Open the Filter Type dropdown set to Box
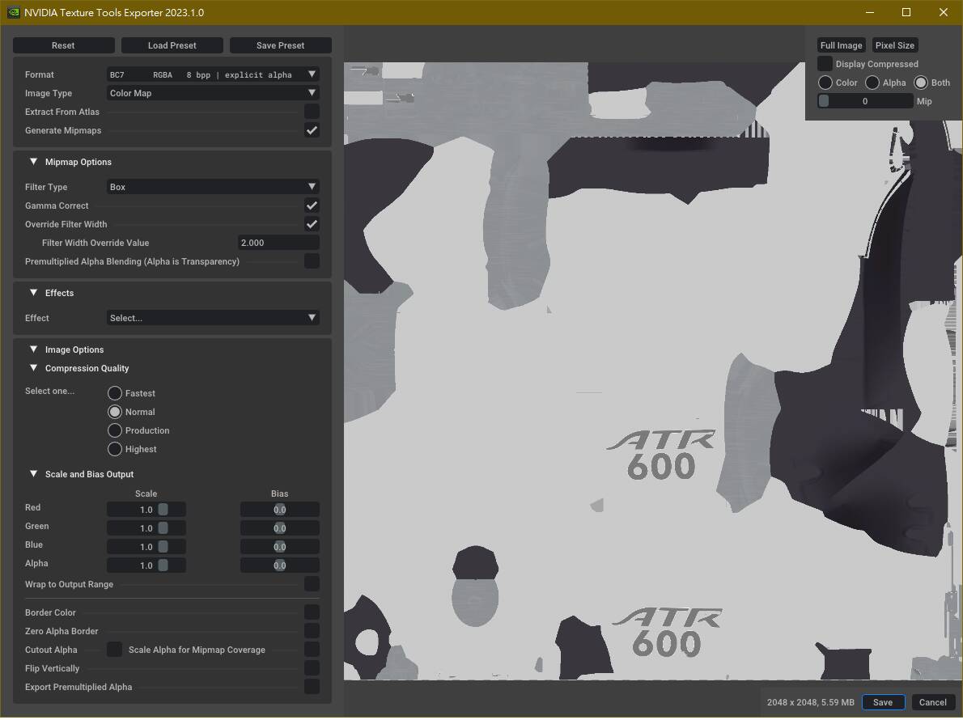This screenshot has height=720, width=963. pyautogui.click(x=213, y=187)
